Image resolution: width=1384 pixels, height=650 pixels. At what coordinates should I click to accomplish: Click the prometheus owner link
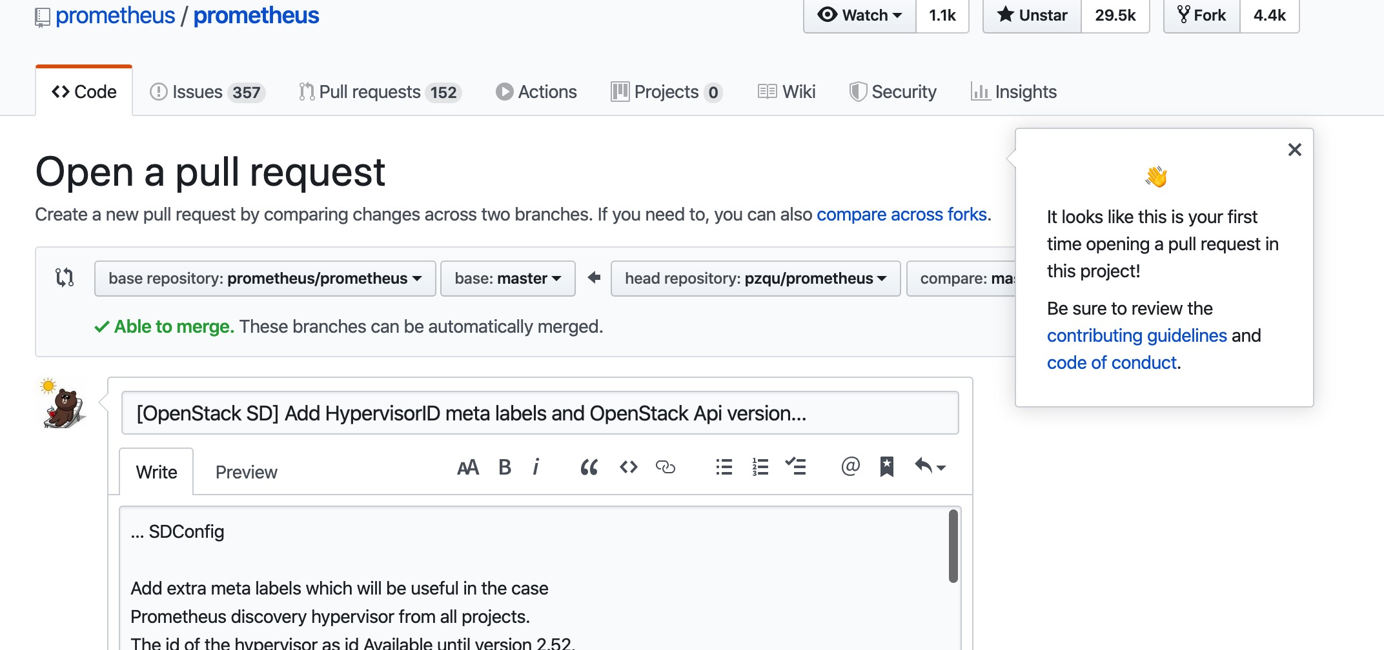point(116,15)
